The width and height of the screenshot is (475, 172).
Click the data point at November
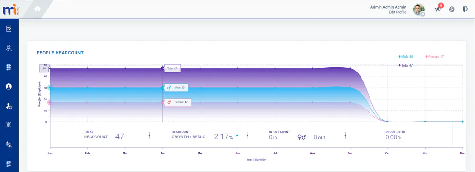tap(425, 121)
